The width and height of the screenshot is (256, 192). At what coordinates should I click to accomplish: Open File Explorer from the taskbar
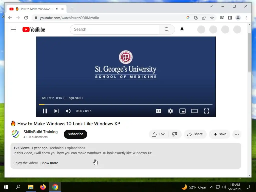(30, 187)
